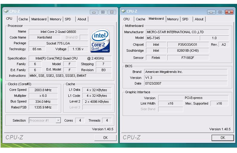
Task: Click the Core Speed value 2003.8 MHz
Action: [x=43, y=90]
